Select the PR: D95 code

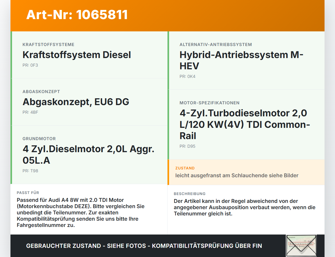187,146
